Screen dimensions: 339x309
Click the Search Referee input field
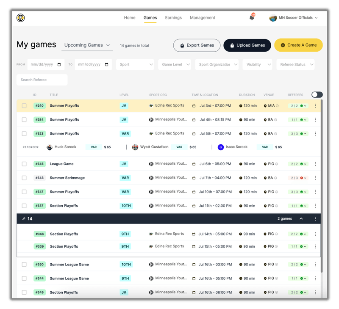pos(42,80)
